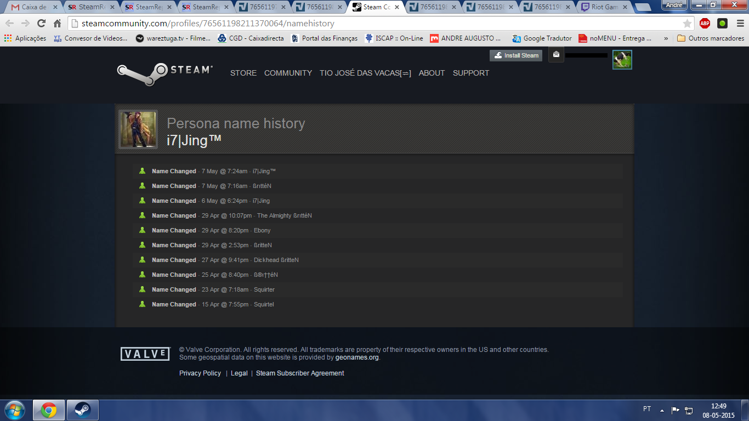Screen dimensions: 749x421
Task: Click the i7|Jing profile avatar thumbnail
Action: tap(138, 129)
